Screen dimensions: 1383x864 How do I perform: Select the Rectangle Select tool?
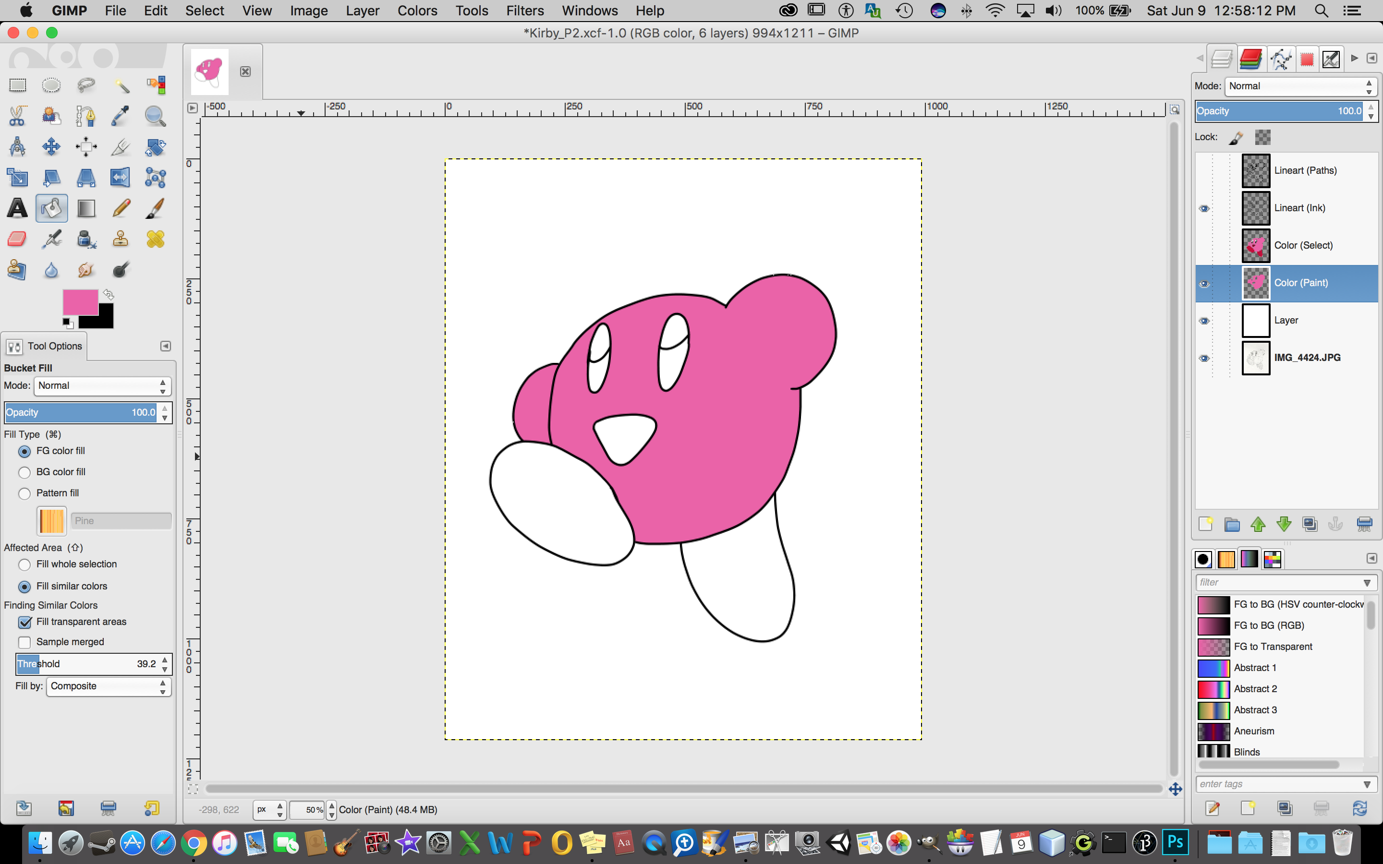pos(17,85)
